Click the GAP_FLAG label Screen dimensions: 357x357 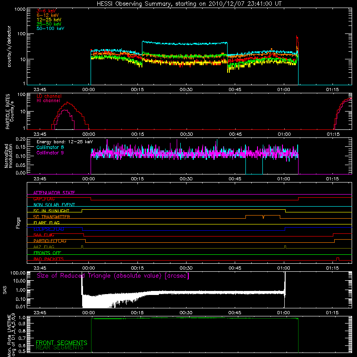coord(44,199)
